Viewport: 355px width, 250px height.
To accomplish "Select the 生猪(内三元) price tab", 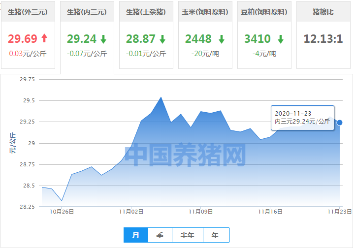I will (x=87, y=37).
